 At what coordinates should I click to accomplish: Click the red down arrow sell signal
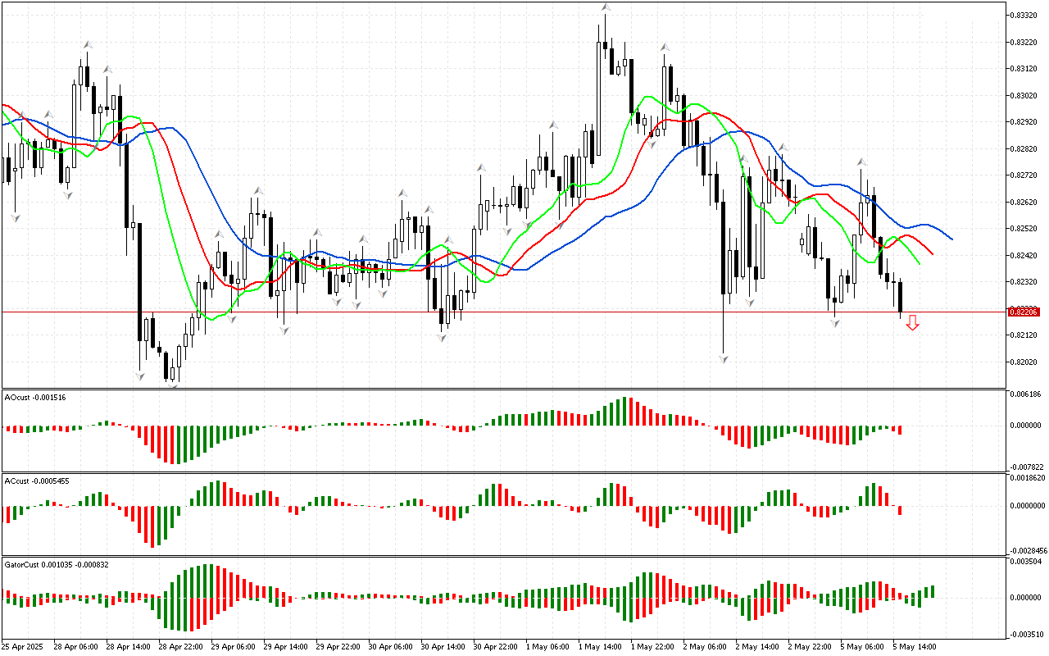point(912,323)
